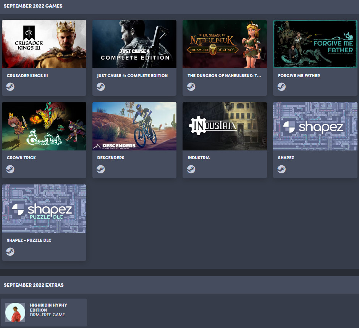
Task: Click the SEPTEMBER 2022 EXTRAS heading
Action: pyautogui.click(x=34, y=285)
